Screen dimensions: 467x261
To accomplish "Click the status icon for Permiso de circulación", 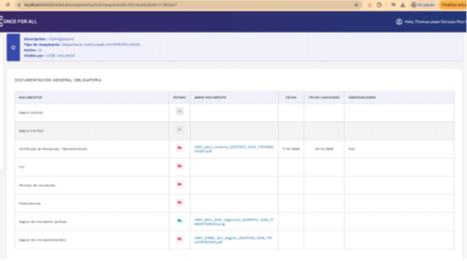I will (180, 184).
